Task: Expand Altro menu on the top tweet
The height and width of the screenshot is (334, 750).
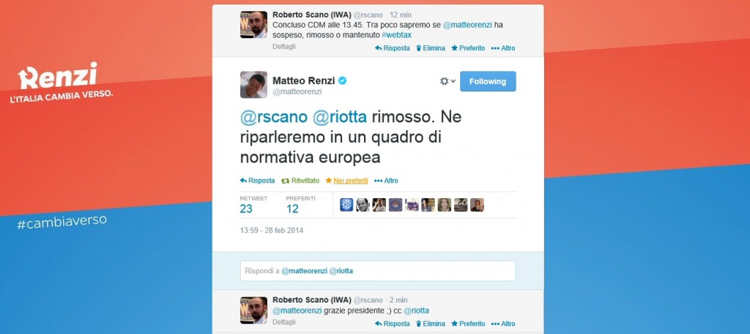Action: (503, 48)
